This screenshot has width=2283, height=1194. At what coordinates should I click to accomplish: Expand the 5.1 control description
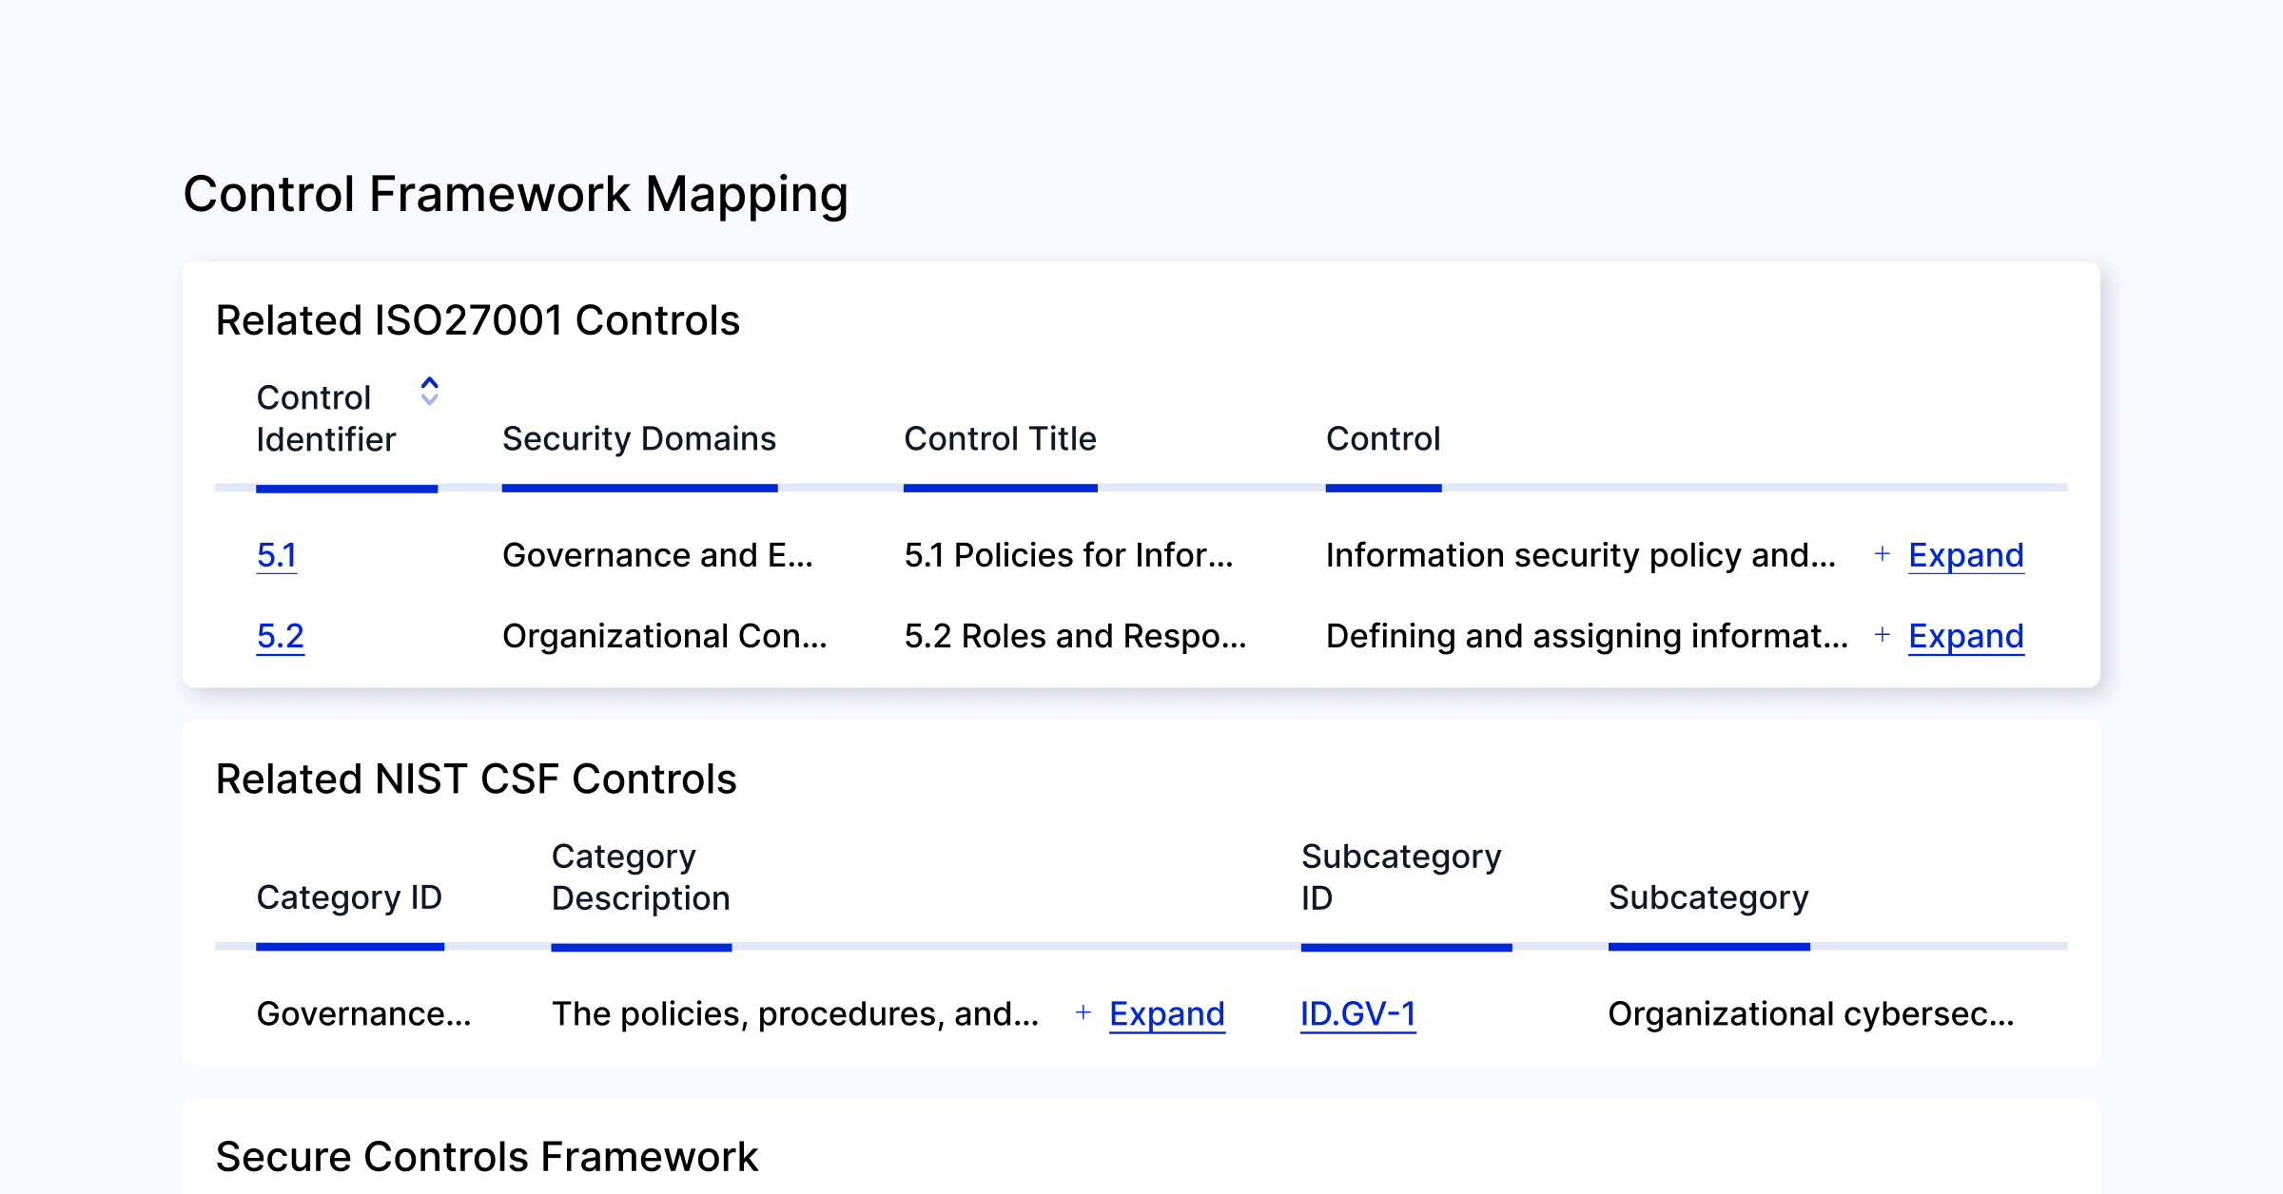click(x=1965, y=555)
